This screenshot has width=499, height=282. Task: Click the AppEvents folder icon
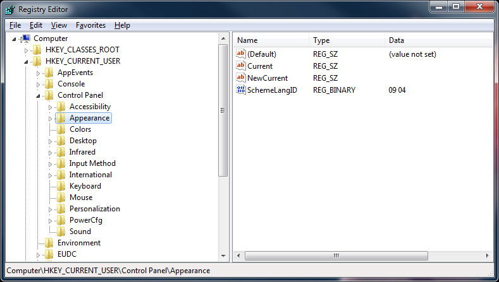click(49, 73)
